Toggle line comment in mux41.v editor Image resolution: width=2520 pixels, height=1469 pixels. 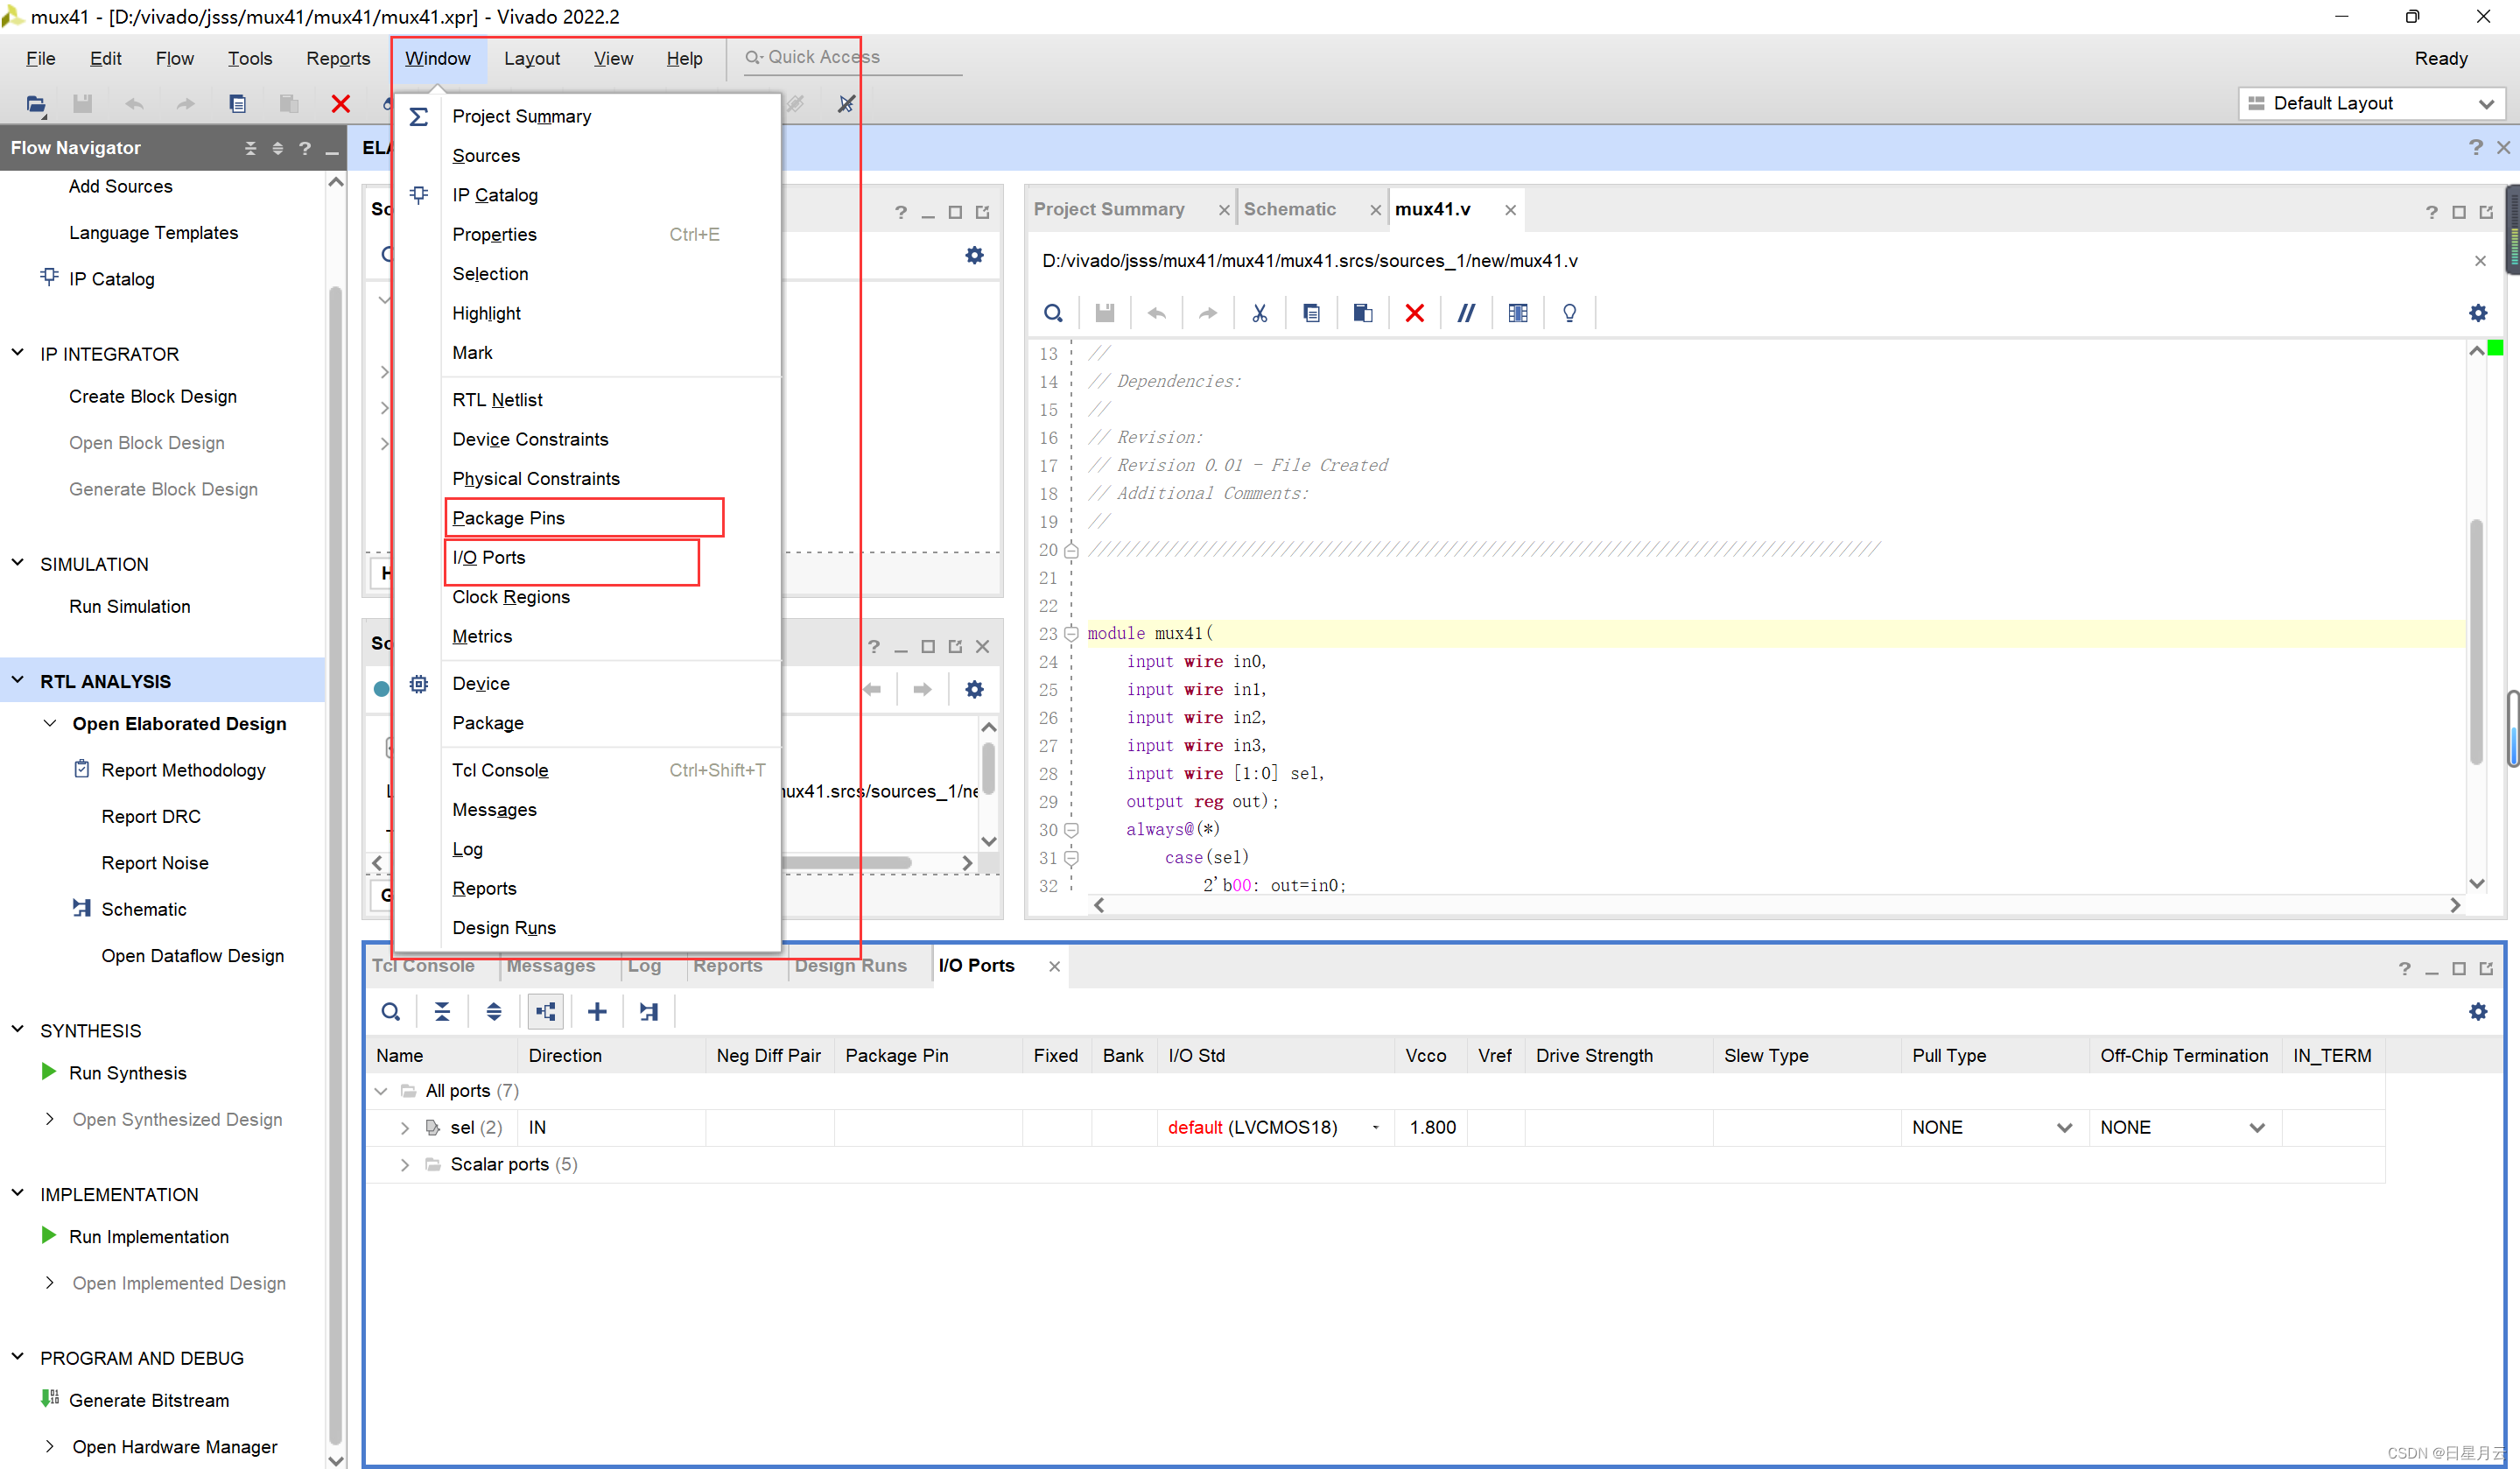click(1466, 313)
